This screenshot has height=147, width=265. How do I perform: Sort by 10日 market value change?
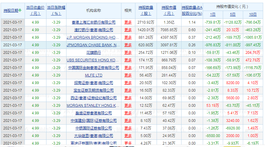pos(253,15)
